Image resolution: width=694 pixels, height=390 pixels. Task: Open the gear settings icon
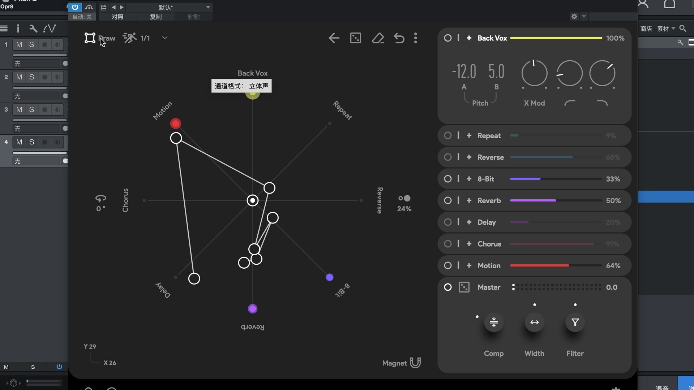(574, 16)
